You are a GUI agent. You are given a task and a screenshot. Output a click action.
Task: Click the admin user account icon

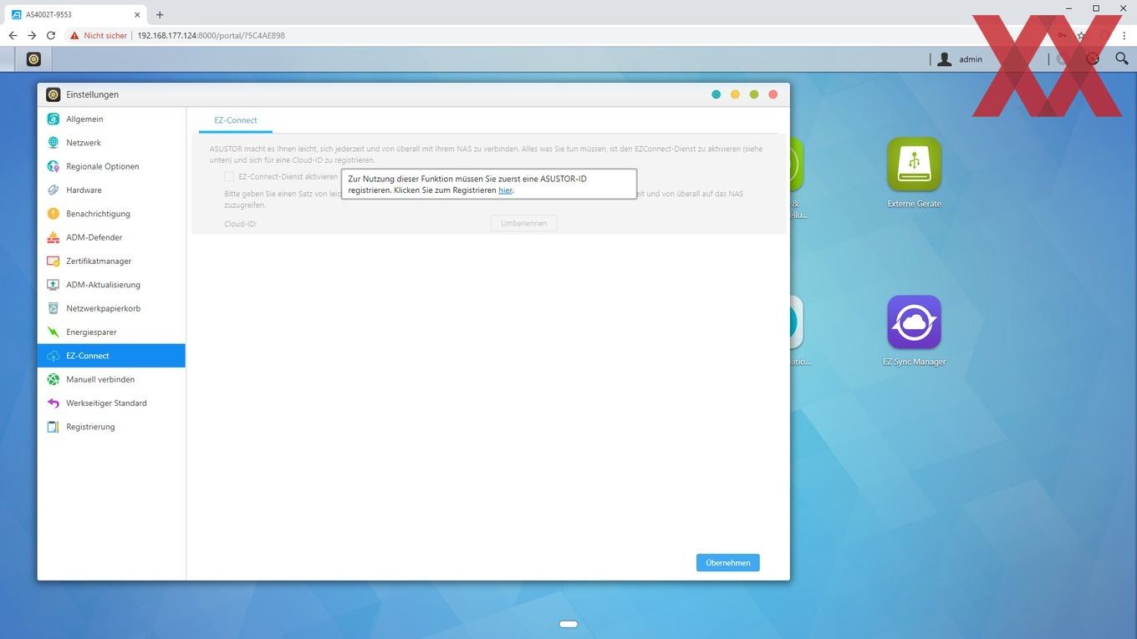[x=944, y=59]
